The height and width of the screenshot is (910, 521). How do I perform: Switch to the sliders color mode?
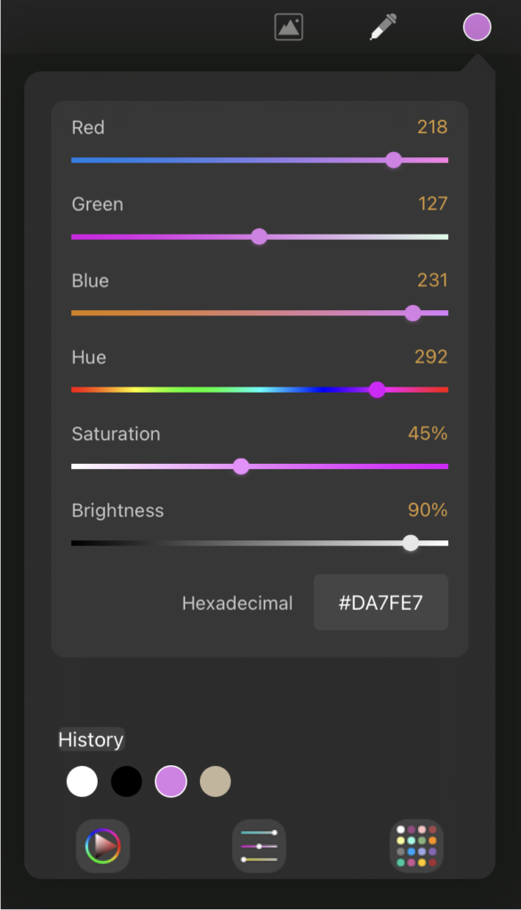click(x=259, y=846)
